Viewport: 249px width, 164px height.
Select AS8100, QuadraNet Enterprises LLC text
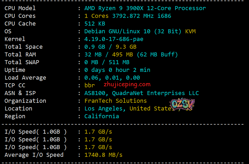point(142,93)
